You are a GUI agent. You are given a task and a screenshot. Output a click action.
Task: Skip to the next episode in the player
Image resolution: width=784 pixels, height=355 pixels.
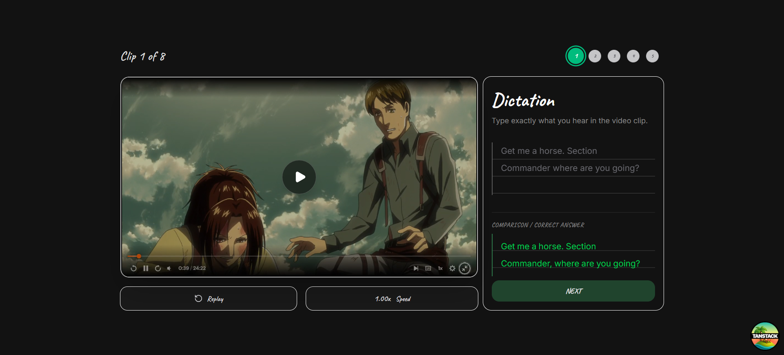(x=416, y=268)
